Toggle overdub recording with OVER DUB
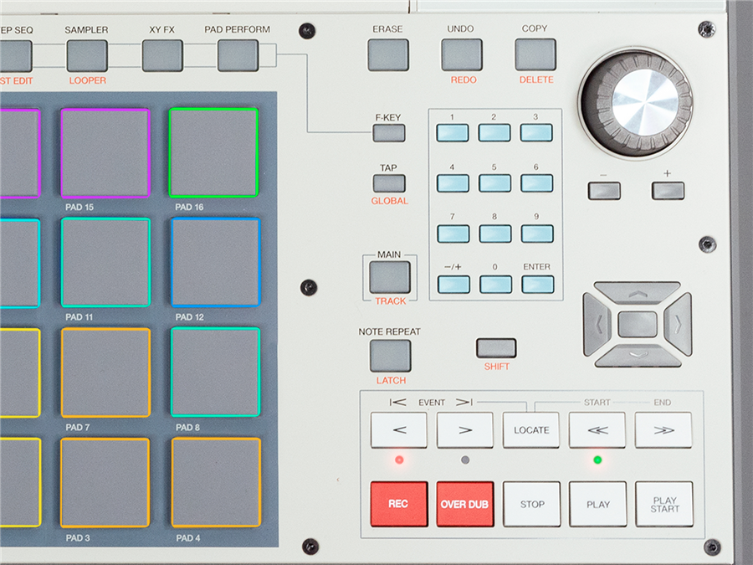753x565 pixels. (464, 503)
